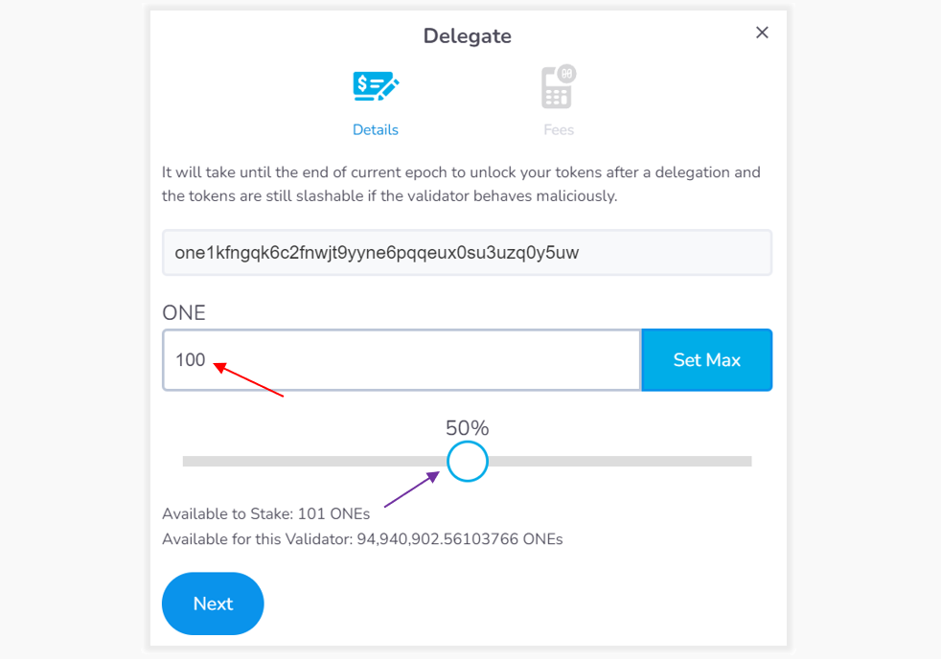Screen dimensions: 941x660
Task: Grab the circular 50% slider handle
Action: (x=467, y=462)
